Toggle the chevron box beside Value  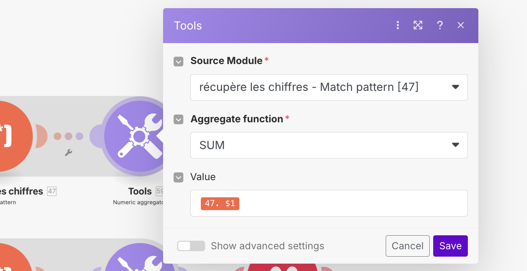pos(178,177)
